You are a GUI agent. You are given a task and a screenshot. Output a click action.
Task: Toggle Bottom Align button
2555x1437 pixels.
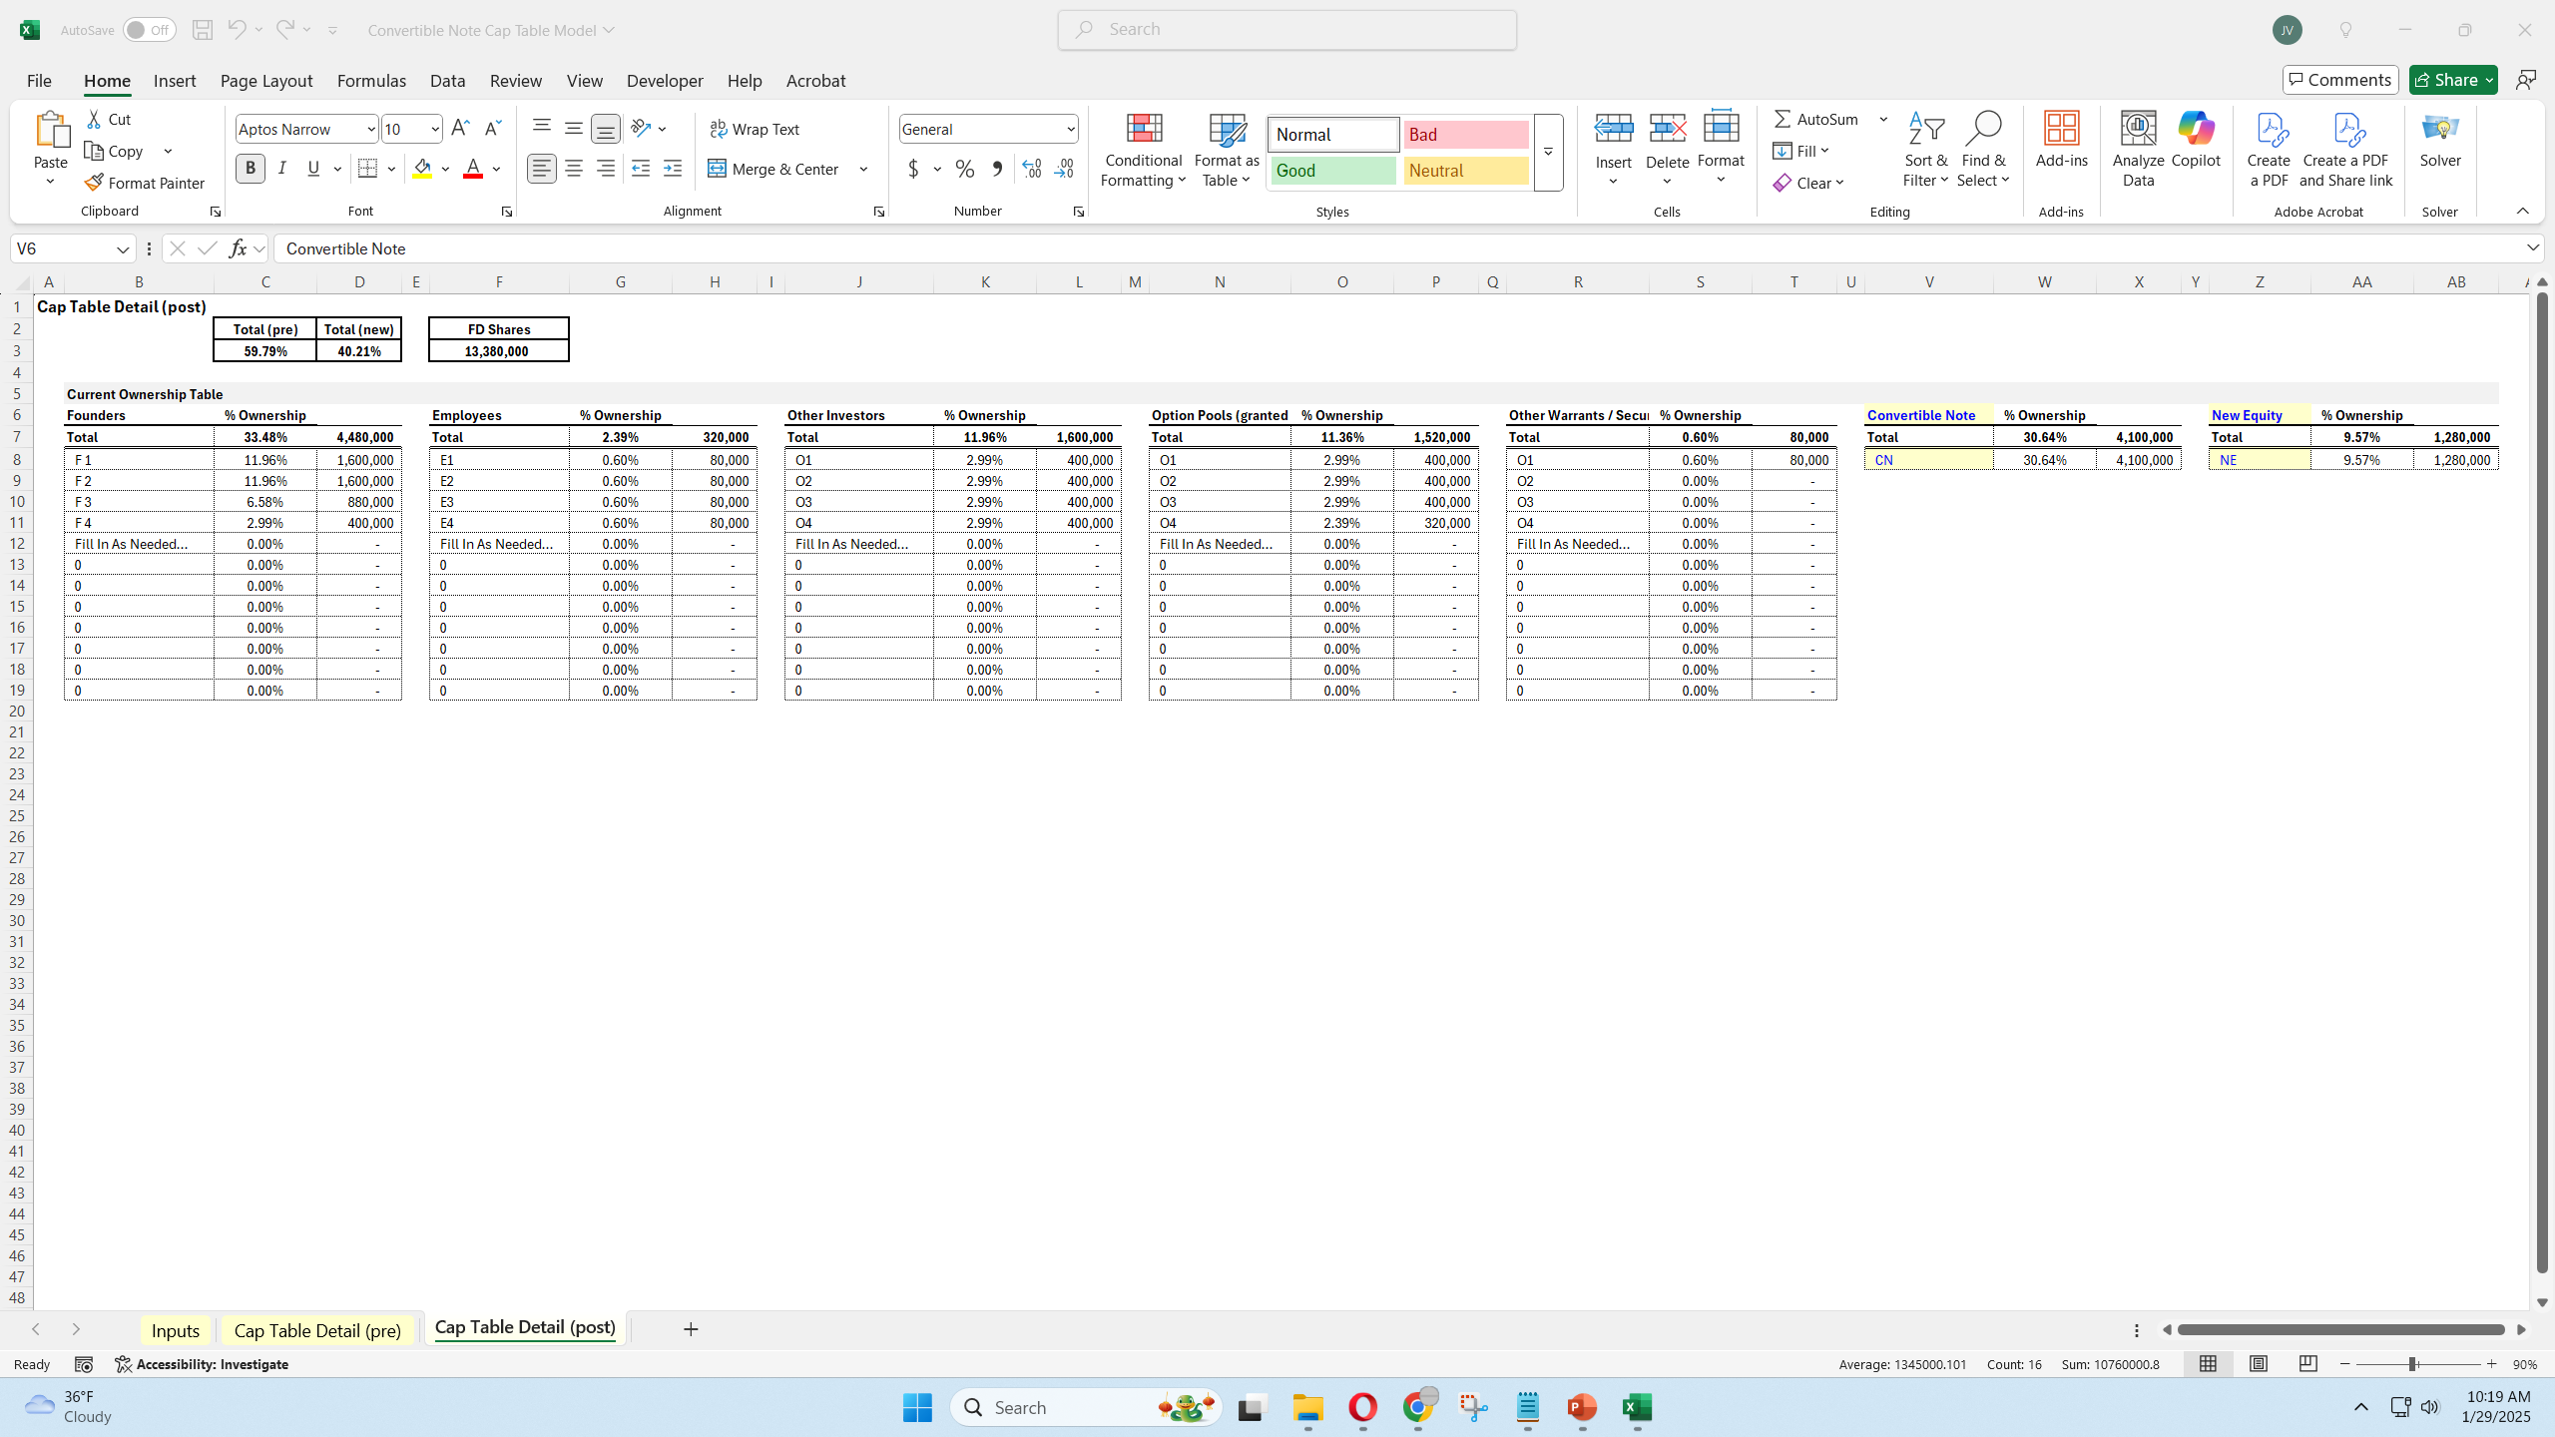606,128
